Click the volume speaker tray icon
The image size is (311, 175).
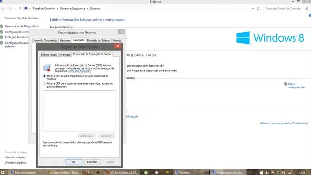coord(267,173)
